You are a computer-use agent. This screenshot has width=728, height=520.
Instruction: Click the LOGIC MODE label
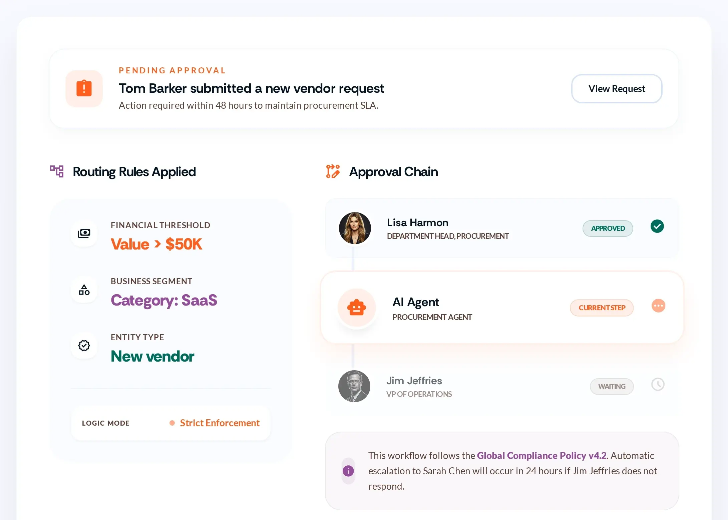point(106,423)
